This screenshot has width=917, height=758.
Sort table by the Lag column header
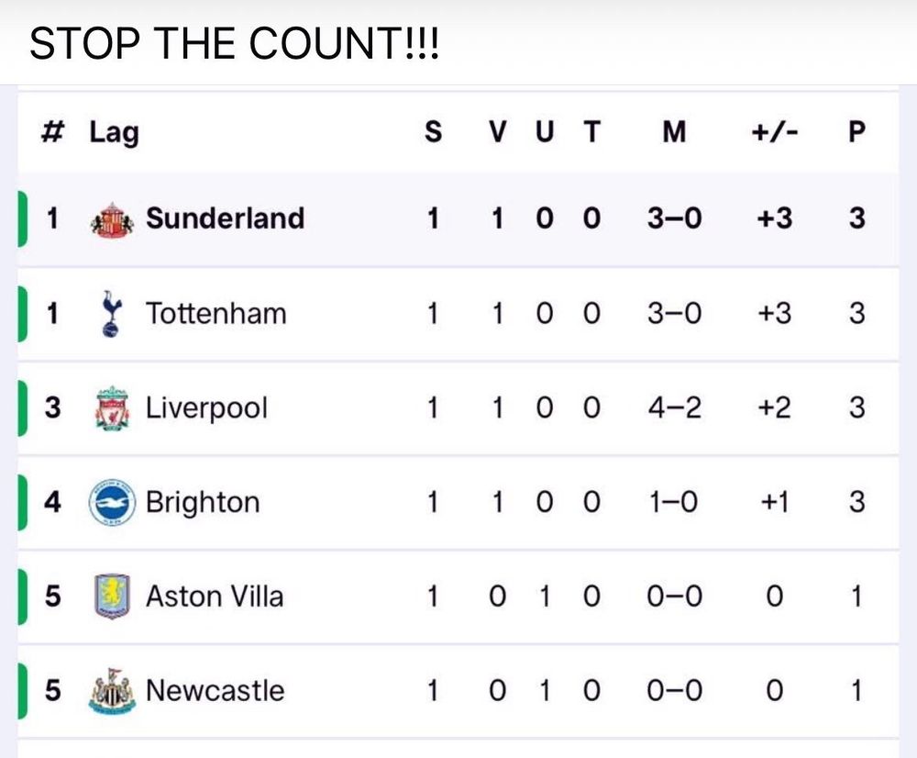point(114,132)
